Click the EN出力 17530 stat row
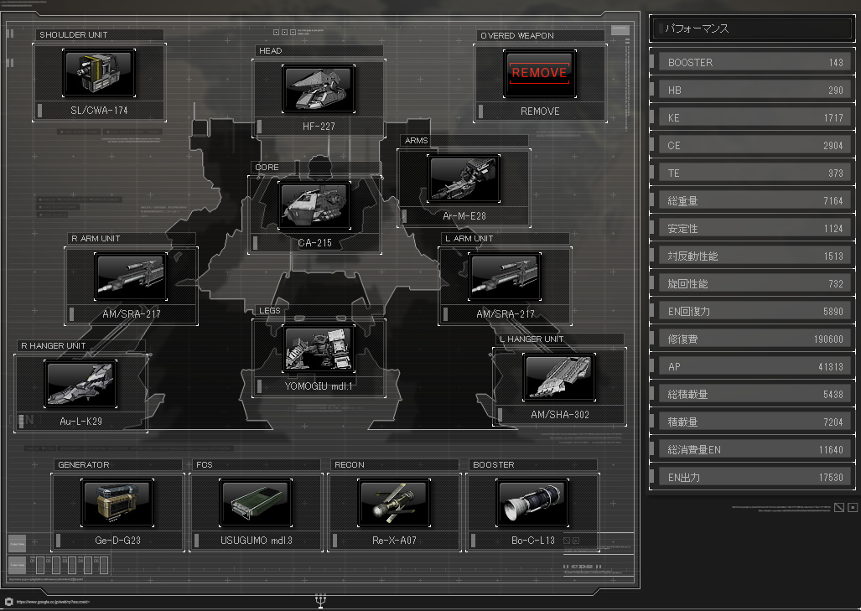This screenshot has height=611, width=861. (752, 478)
